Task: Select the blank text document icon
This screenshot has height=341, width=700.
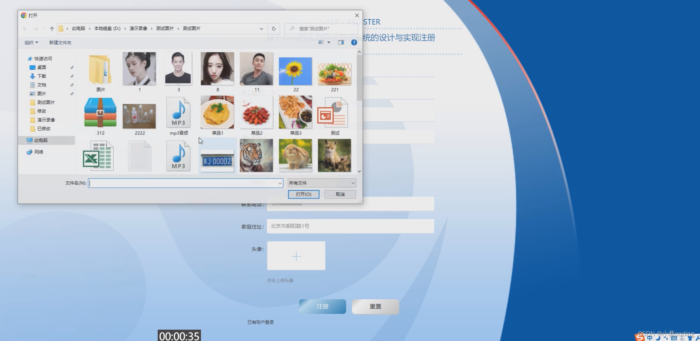Action: (x=139, y=156)
